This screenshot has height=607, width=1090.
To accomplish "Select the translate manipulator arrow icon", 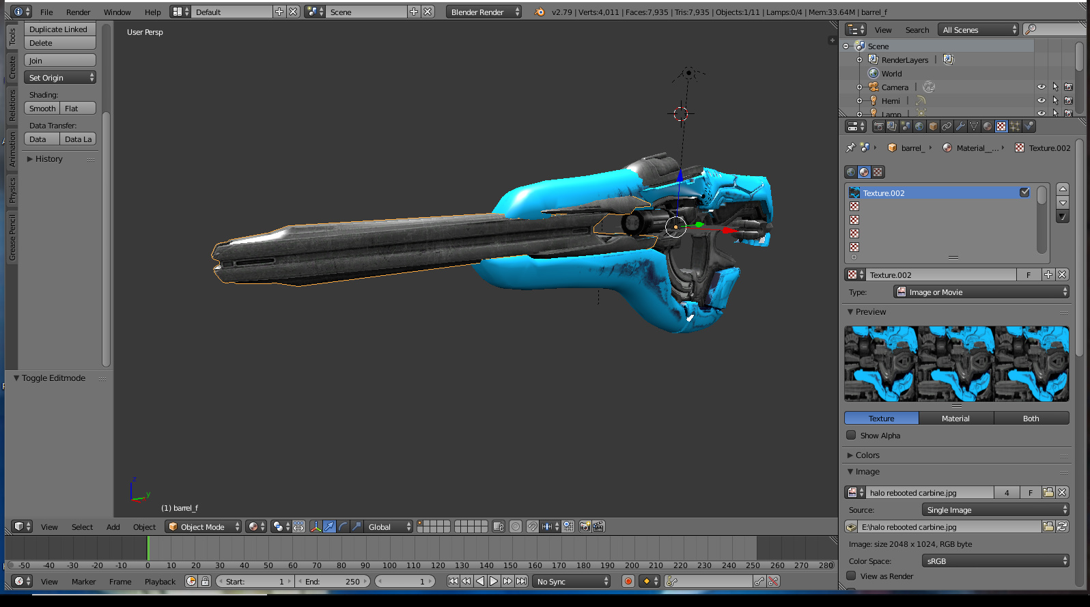I will (330, 526).
